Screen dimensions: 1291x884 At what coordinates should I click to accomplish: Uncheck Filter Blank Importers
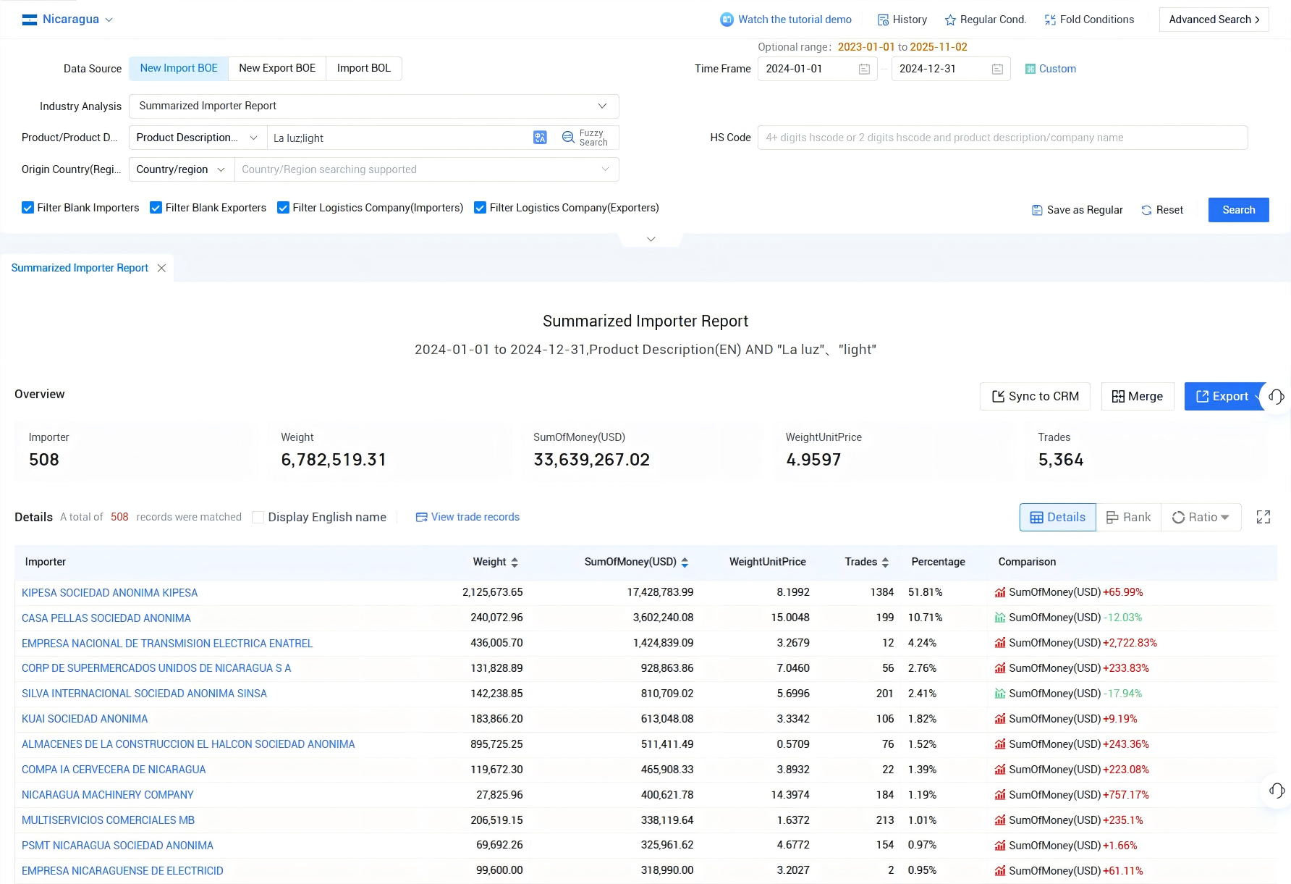(27, 208)
